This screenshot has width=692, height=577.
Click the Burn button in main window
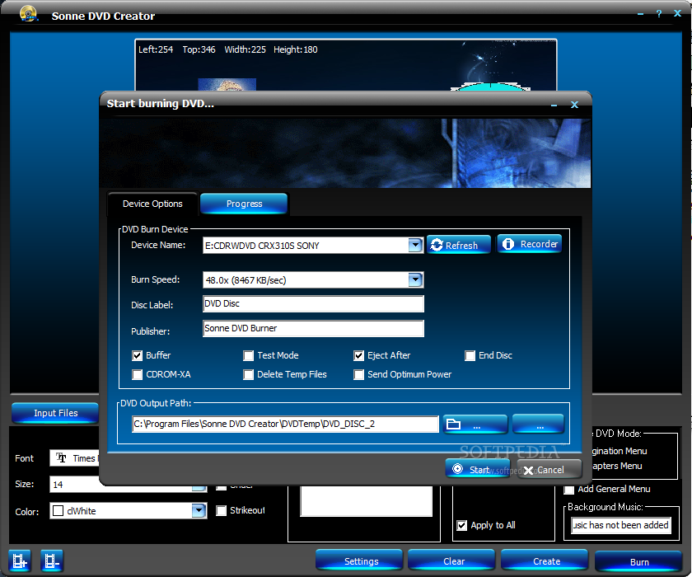tap(639, 561)
